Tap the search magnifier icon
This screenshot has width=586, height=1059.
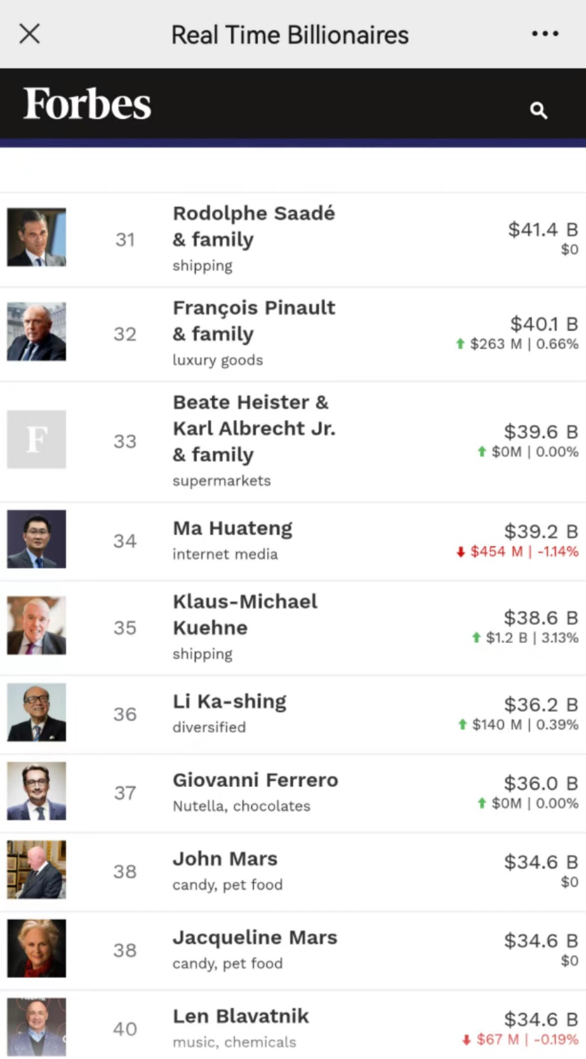[538, 110]
